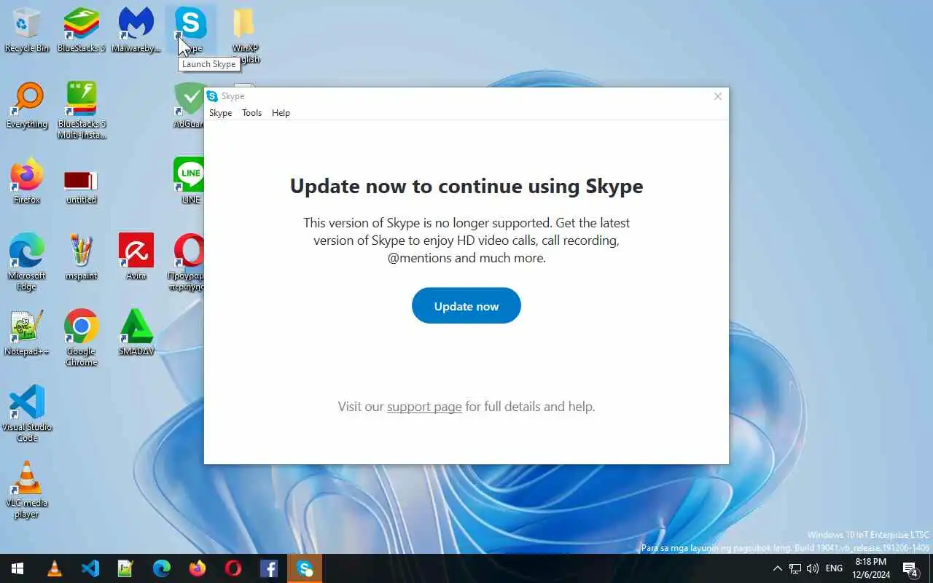Select the Firefox desktop icon
The height and width of the screenshot is (583, 933).
pos(27,181)
